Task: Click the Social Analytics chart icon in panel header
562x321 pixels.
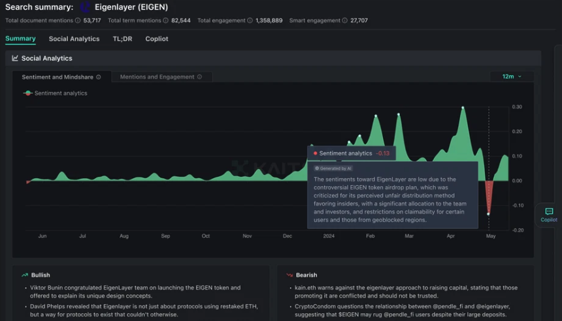Action: click(x=15, y=58)
